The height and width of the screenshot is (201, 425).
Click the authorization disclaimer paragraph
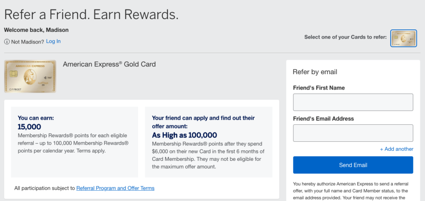(x=351, y=191)
